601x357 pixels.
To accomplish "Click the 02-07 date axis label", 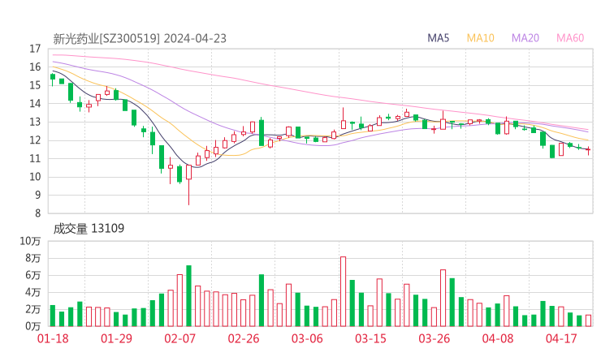I will pos(180,338).
